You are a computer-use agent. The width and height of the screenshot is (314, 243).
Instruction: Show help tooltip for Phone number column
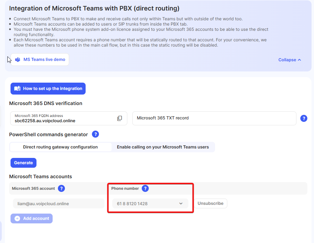(145, 188)
